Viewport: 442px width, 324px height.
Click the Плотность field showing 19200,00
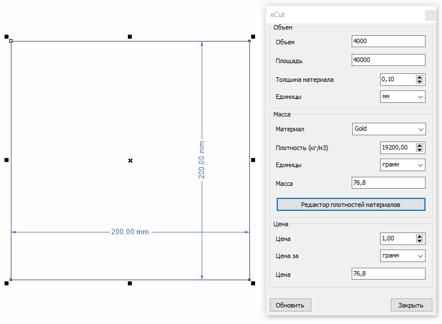398,148
